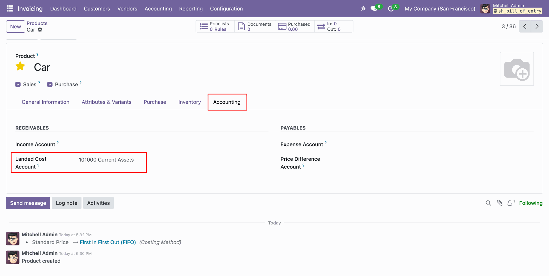Search messages with the magnifier icon
This screenshot has width=549, height=276.
coord(488,203)
